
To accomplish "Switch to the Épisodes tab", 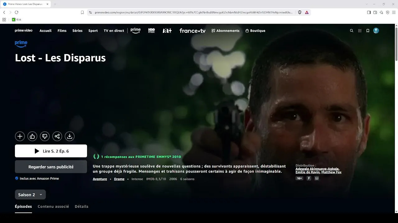I will tap(23, 207).
